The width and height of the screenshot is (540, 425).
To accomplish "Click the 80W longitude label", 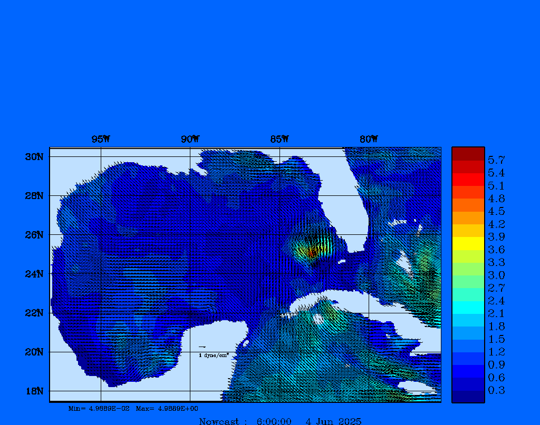I will tap(369, 139).
